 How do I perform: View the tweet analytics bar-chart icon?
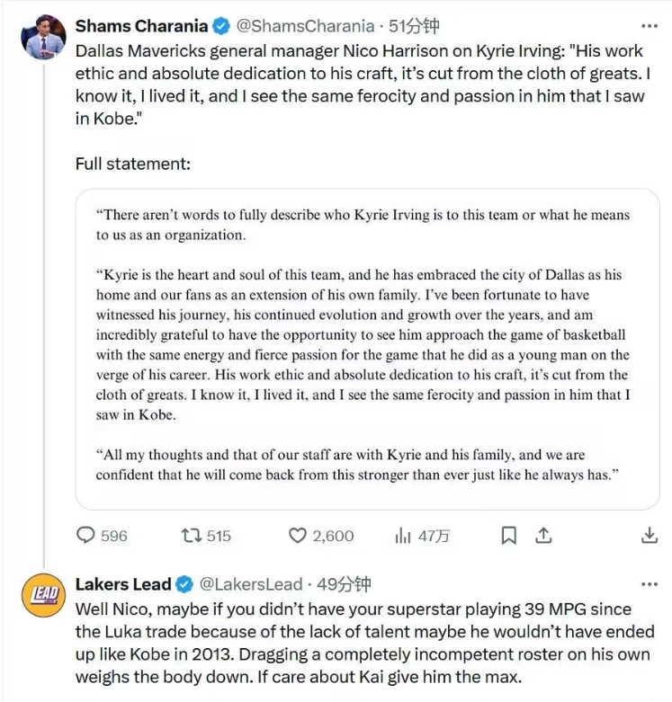403,536
